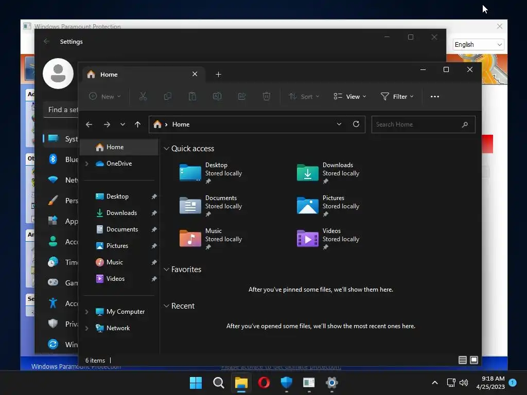Open the Videos folder in Quick access
The width and height of the screenshot is (527, 395).
click(x=328, y=239)
